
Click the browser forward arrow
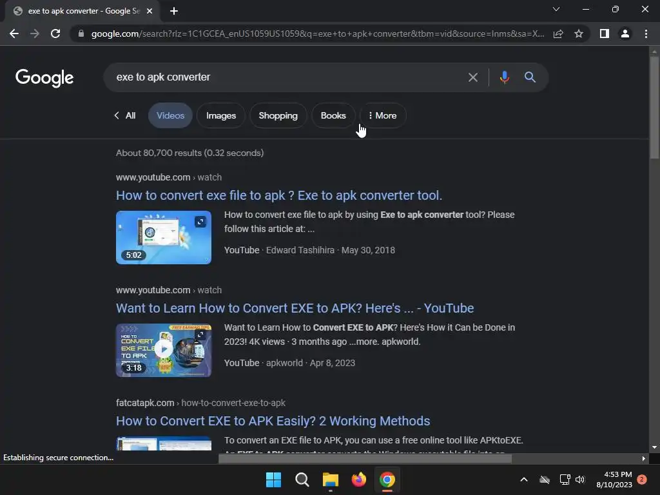(x=35, y=34)
